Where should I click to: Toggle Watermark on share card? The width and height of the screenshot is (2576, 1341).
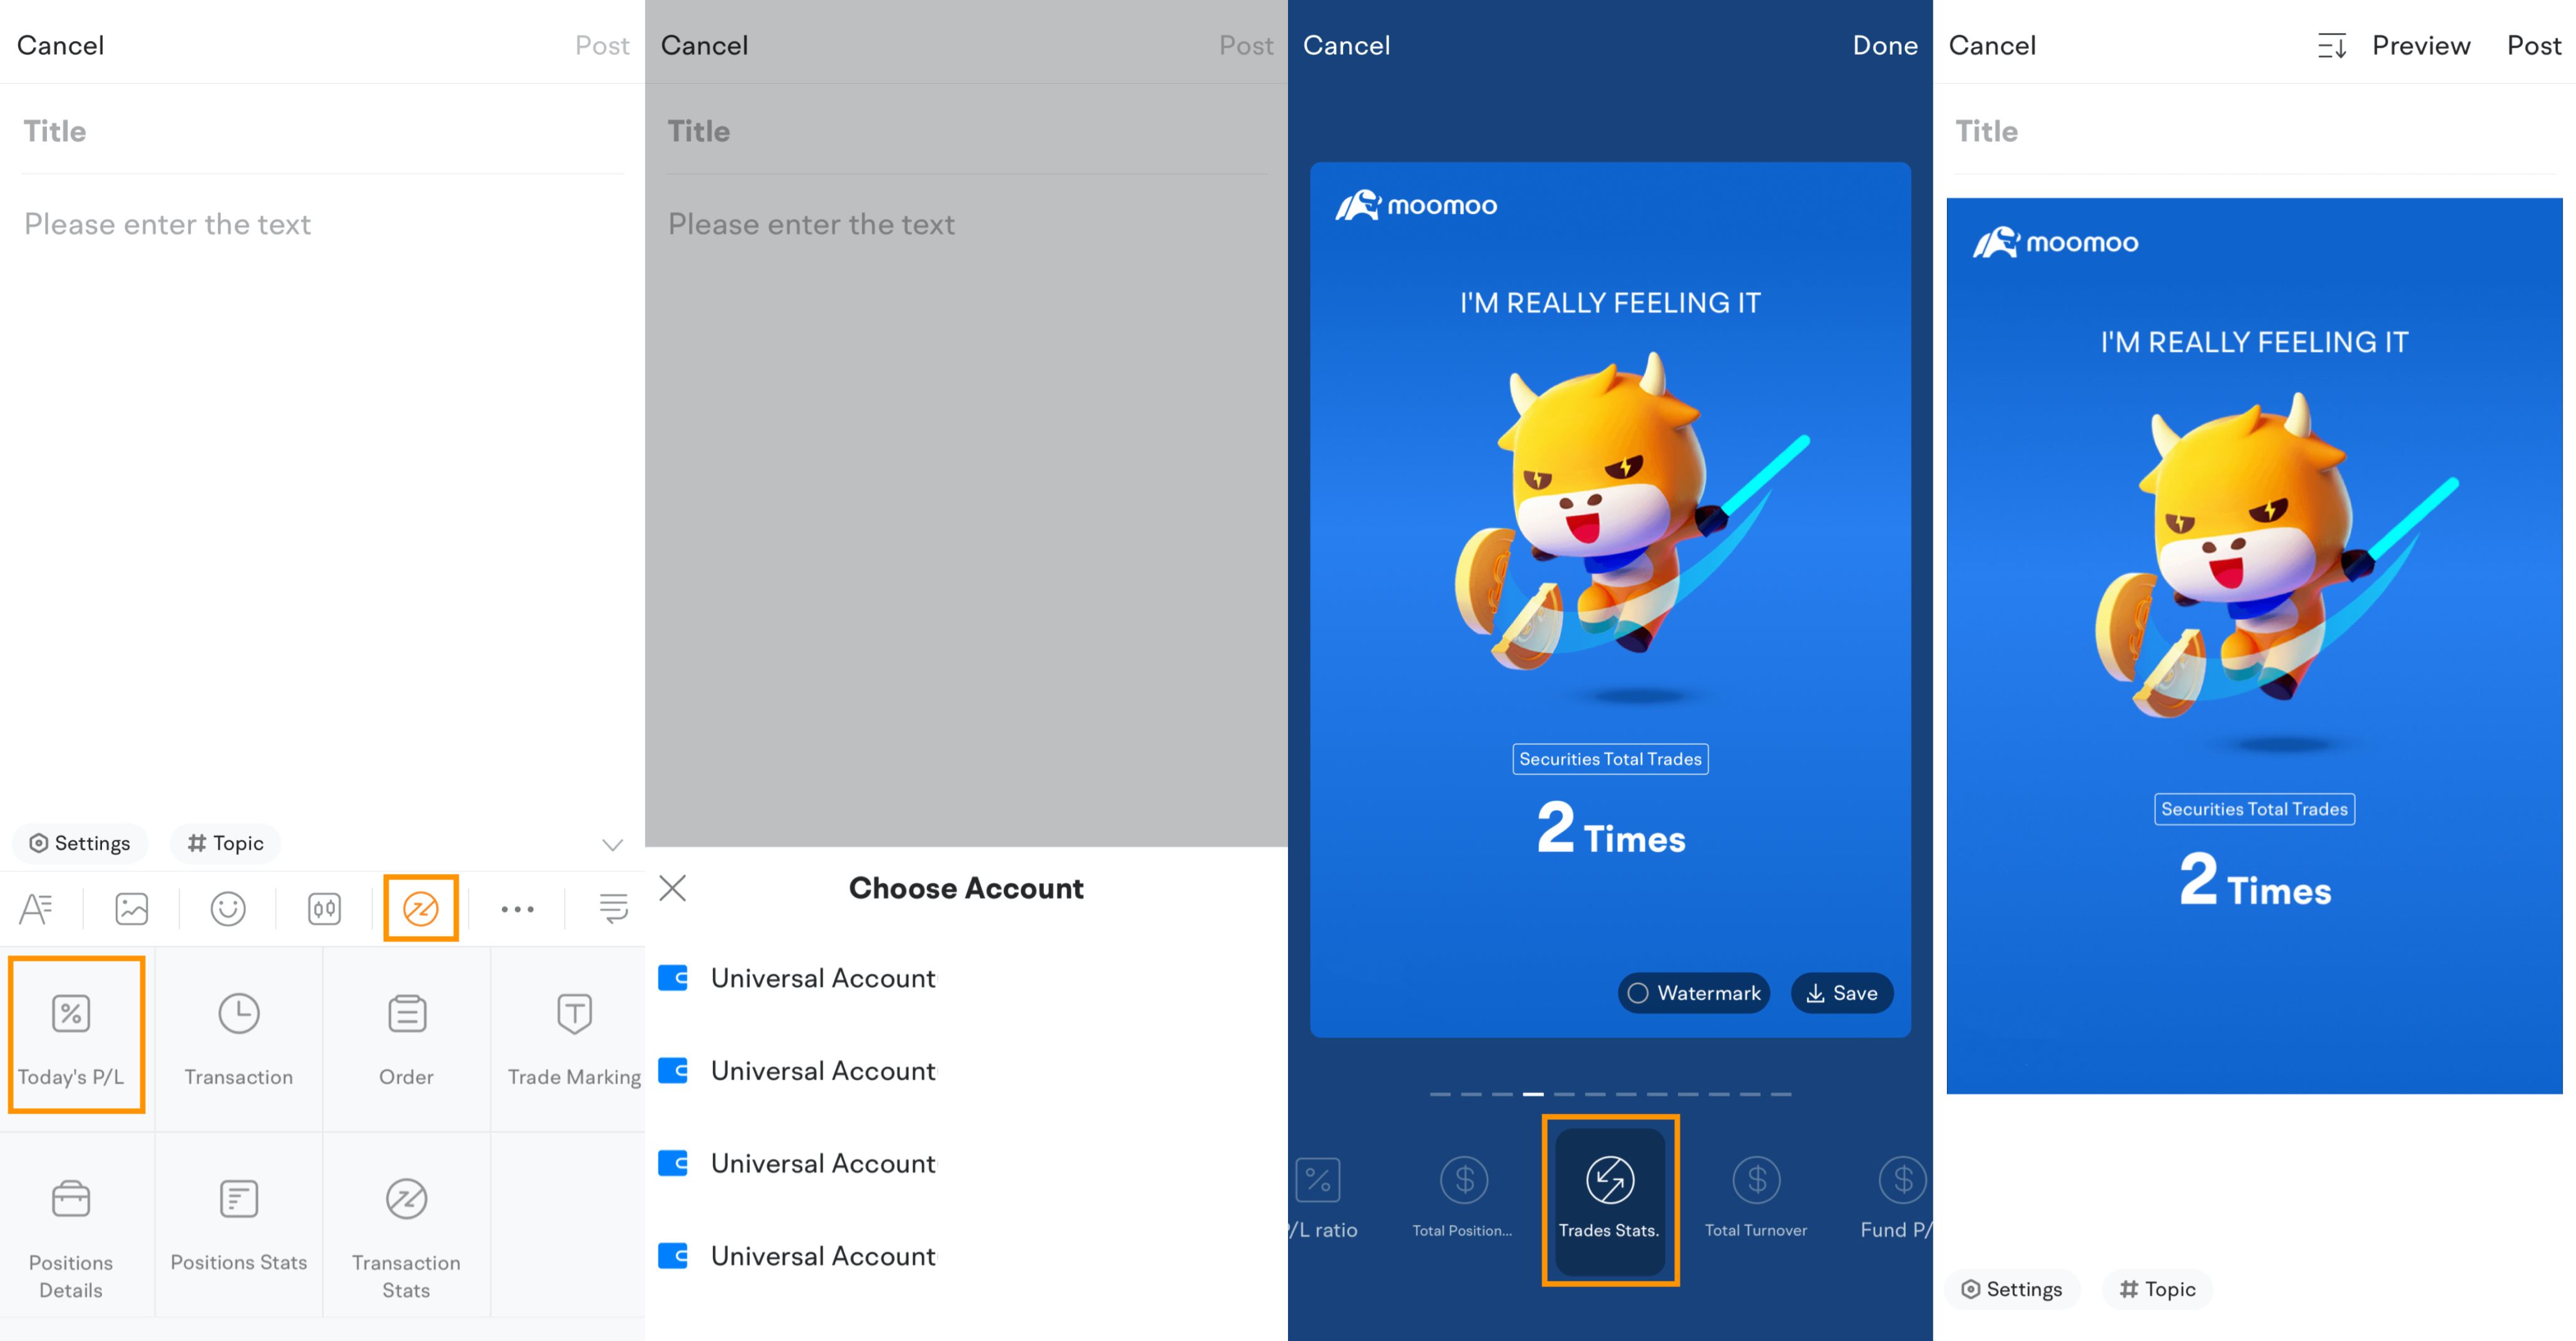(x=1692, y=992)
